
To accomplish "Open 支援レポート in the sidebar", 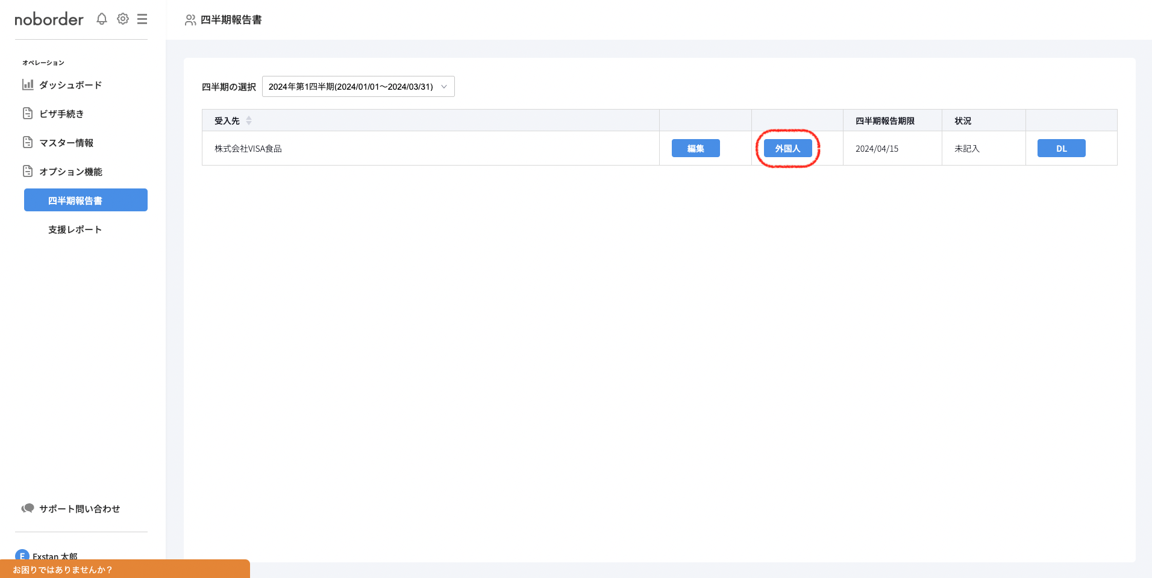I will [x=75, y=229].
